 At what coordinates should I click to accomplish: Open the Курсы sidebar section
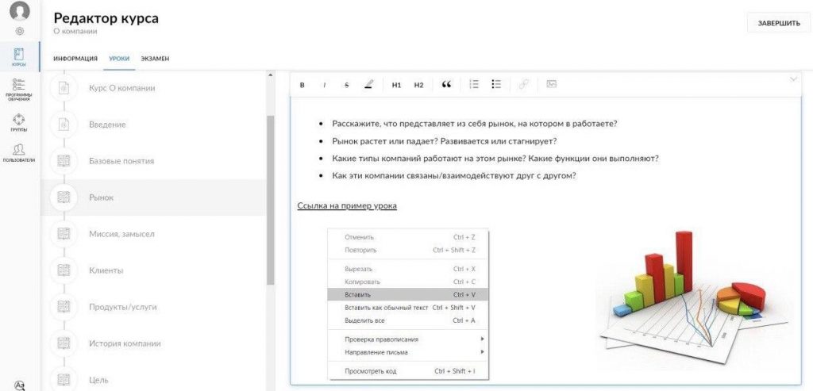click(x=19, y=56)
